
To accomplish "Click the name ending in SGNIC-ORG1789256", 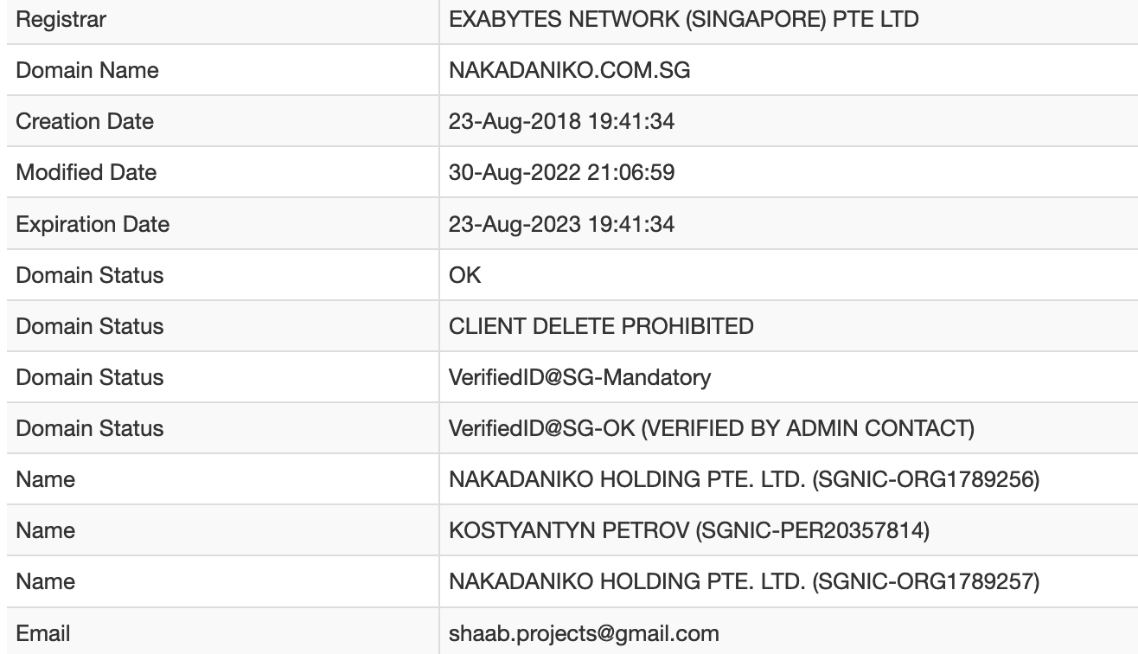I will click(744, 479).
